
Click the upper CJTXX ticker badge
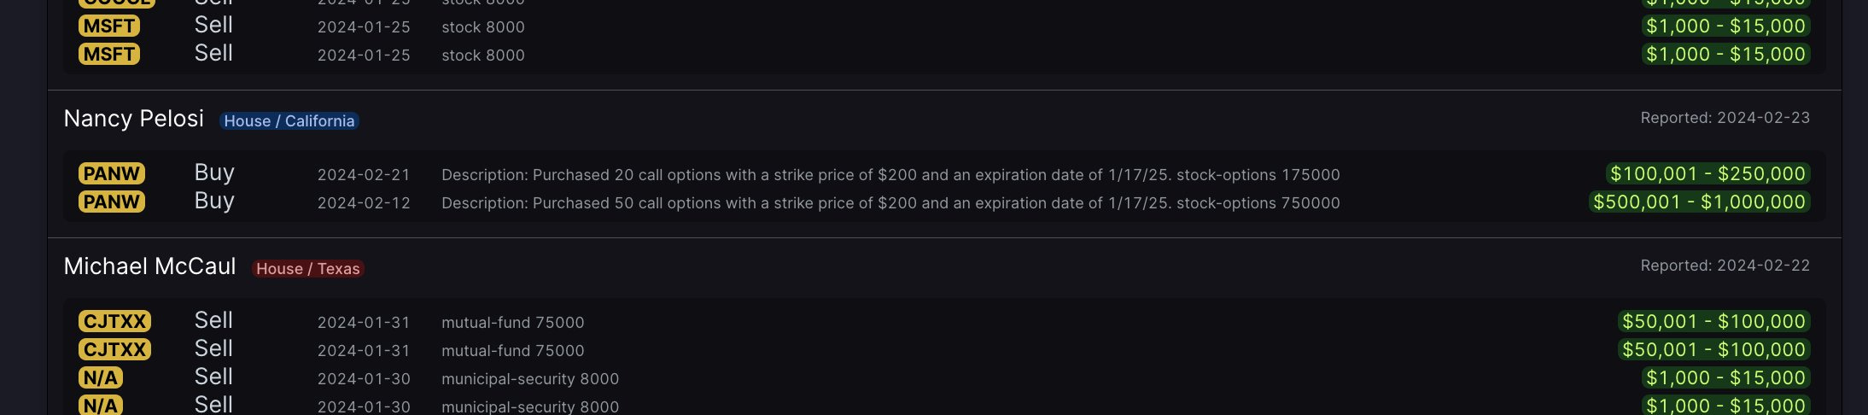(x=114, y=322)
